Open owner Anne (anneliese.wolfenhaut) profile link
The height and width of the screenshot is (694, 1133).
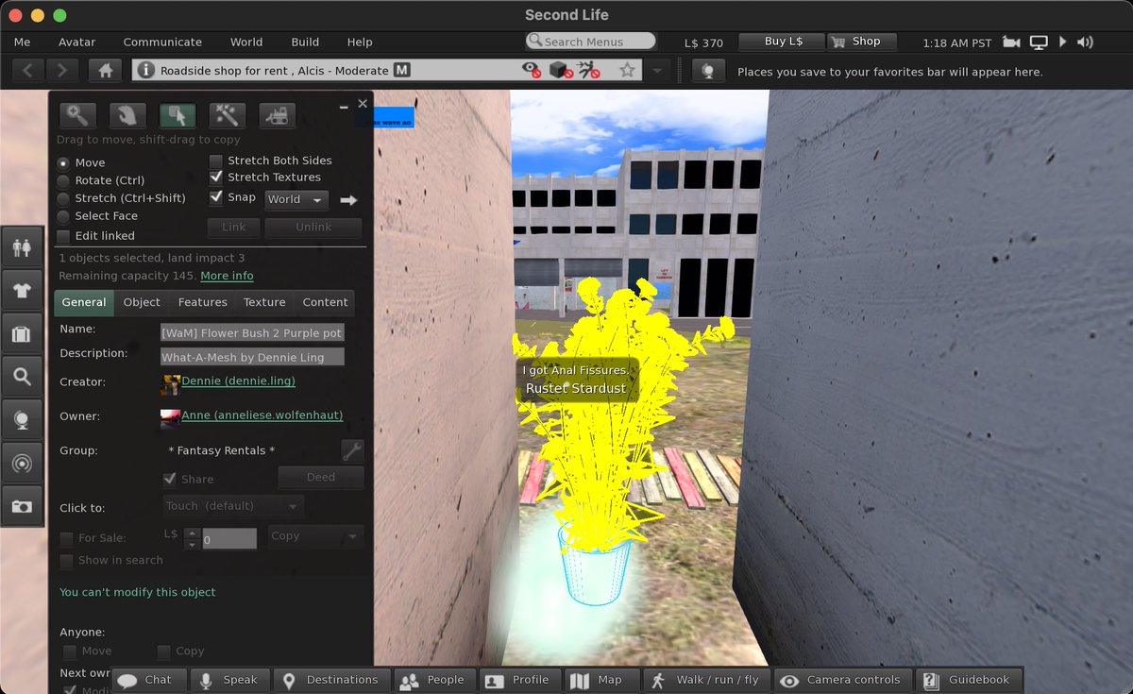262,415
